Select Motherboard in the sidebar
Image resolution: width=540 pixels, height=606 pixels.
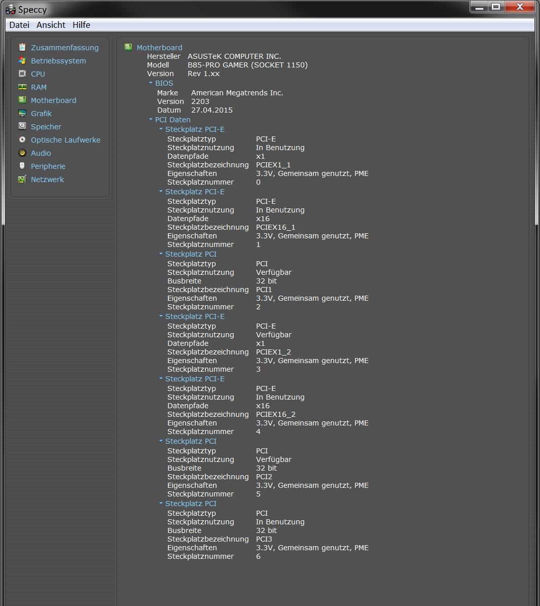[x=53, y=100]
